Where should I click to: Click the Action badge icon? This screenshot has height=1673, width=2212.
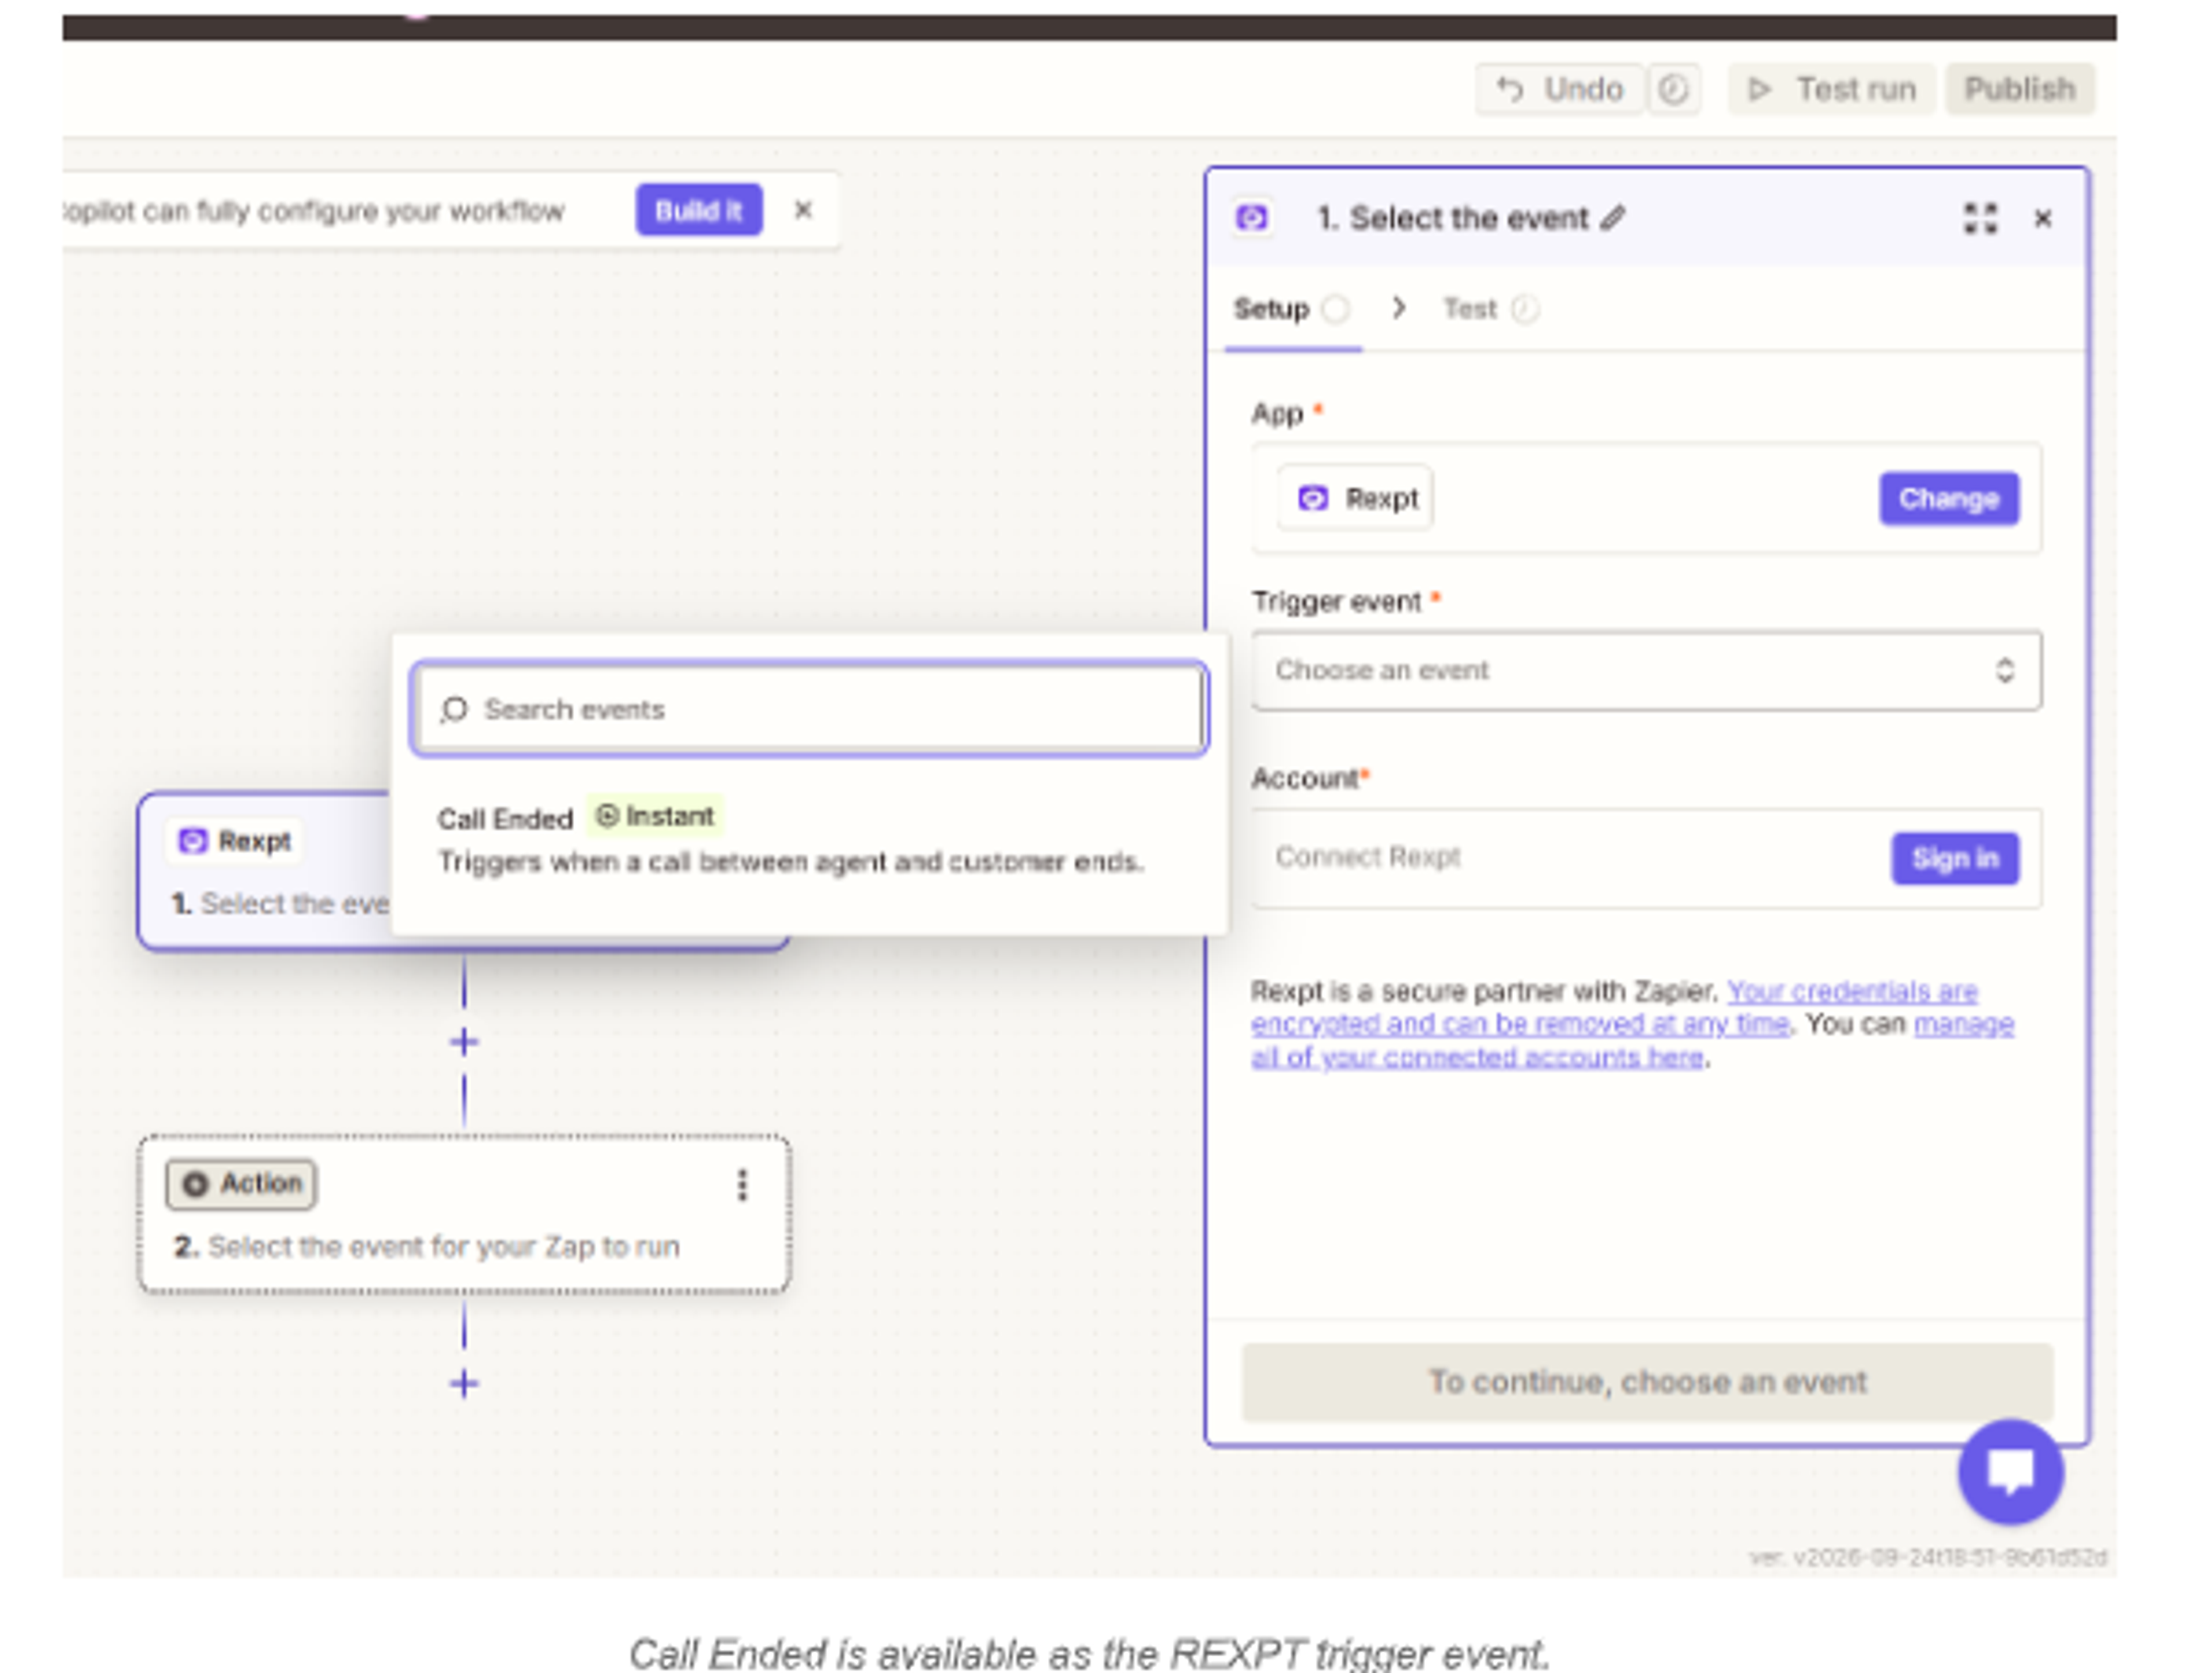point(196,1184)
